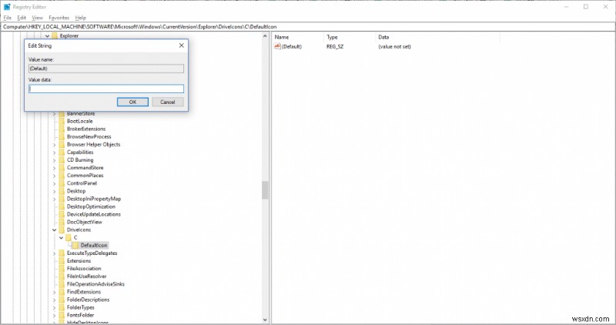The width and height of the screenshot is (616, 325).
Task: Click the BootLocale folder icon
Action: 62,121
